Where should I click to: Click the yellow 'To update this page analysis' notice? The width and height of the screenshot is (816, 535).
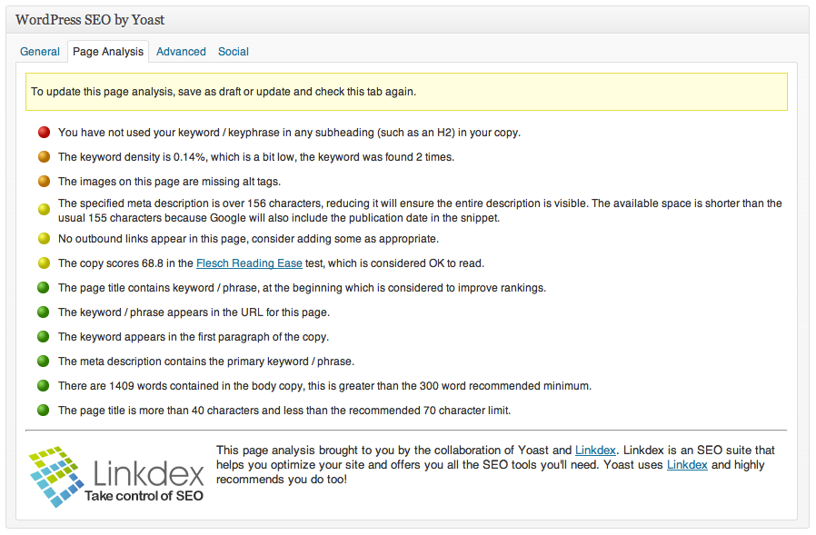pos(406,92)
